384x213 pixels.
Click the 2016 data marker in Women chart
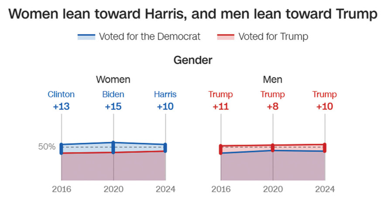[x=62, y=148]
